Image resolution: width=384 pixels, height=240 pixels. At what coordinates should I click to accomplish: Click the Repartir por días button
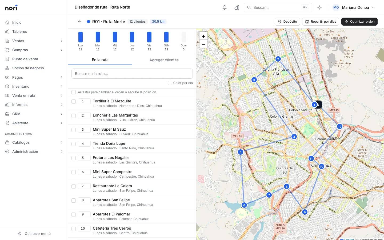point(321,22)
